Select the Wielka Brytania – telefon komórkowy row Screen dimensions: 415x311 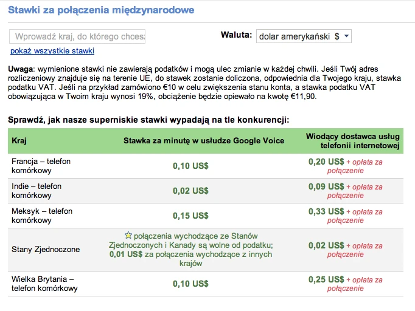pos(206,284)
